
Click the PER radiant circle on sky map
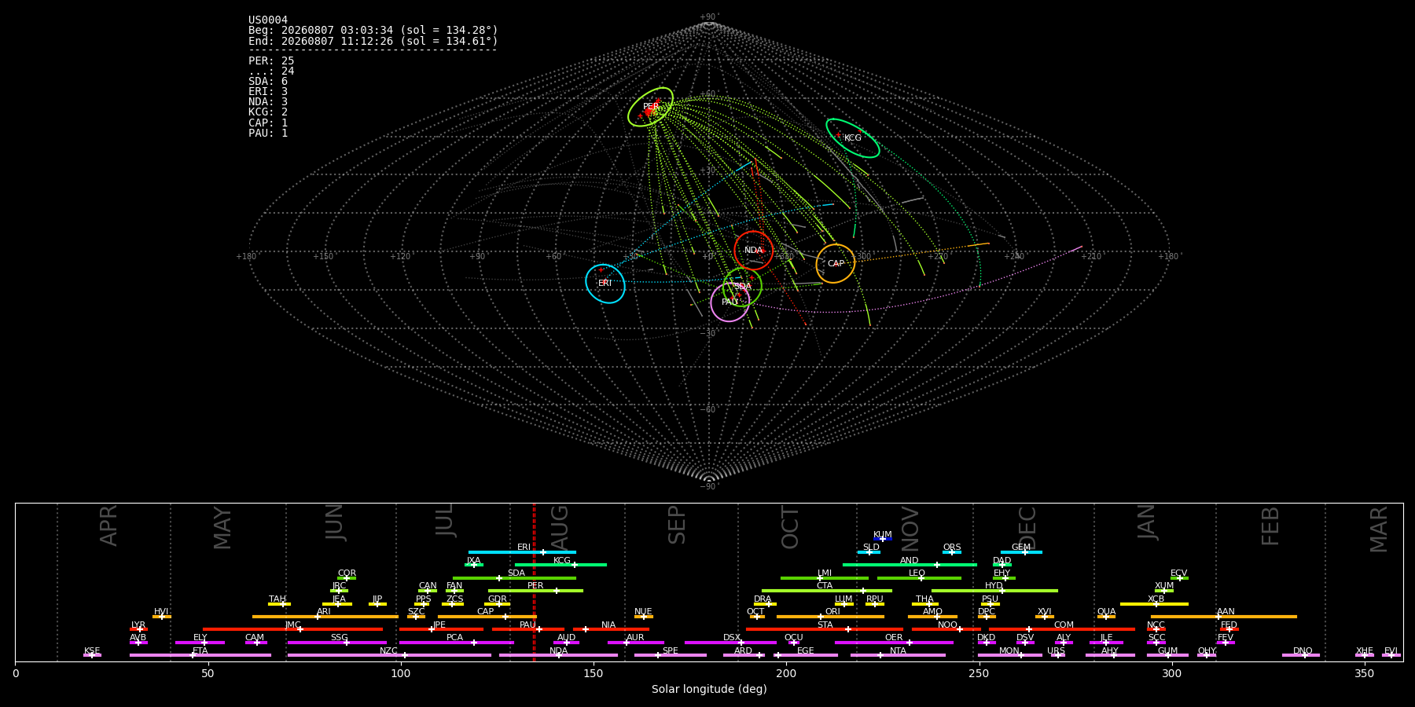pyautogui.click(x=651, y=107)
